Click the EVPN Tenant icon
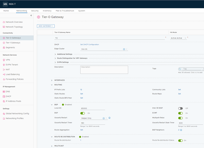The height and width of the screenshot is (148, 204). click(4, 65)
